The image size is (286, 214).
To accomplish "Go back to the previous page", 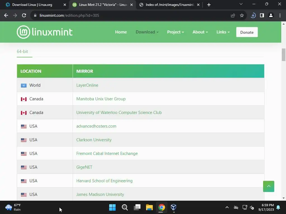I will click(x=6, y=16).
